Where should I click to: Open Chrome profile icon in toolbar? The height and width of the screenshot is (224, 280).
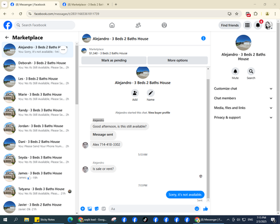coord(267,14)
